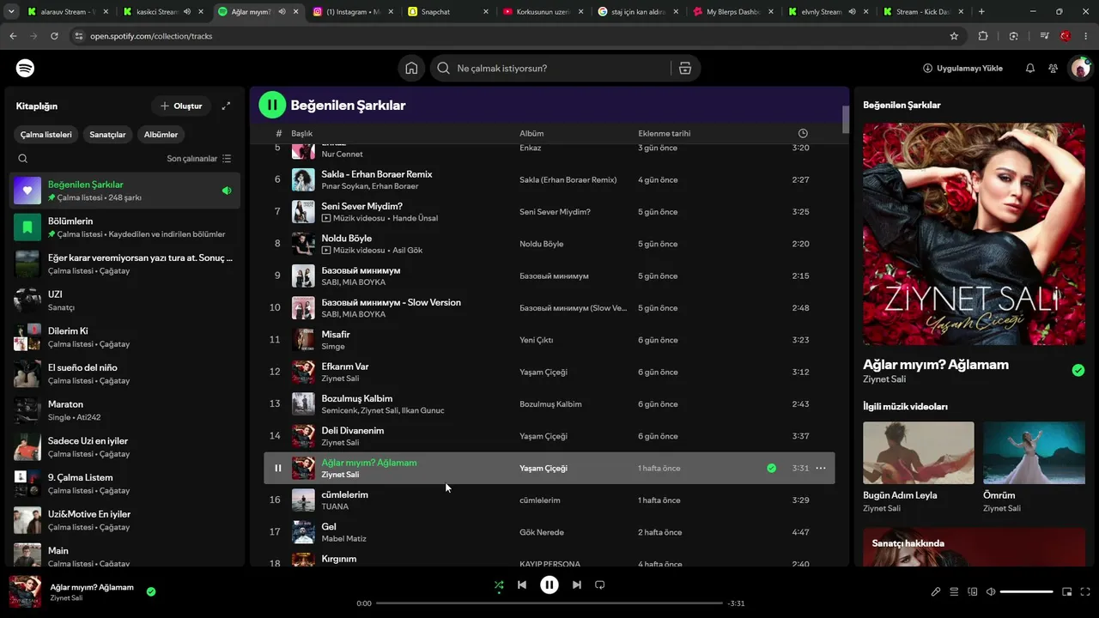1099x618 pixels.
Task: Click the track list scrollbar
Action: (x=846, y=119)
